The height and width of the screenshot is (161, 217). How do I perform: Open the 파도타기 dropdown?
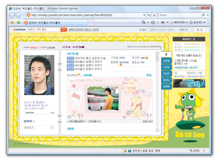pos(39,128)
